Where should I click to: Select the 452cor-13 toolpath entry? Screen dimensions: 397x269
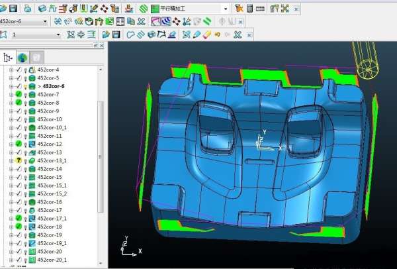[50, 152]
